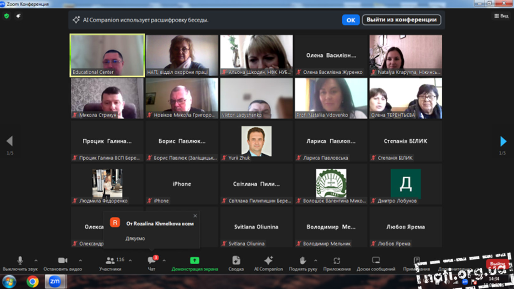Raise hand using Поднять руку

[x=303, y=263]
